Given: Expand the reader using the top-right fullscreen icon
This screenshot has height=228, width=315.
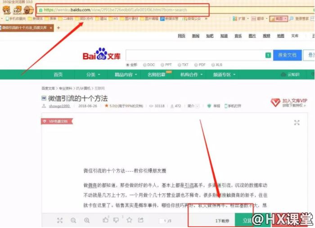Looking at the screenshot, I should point(297,123).
